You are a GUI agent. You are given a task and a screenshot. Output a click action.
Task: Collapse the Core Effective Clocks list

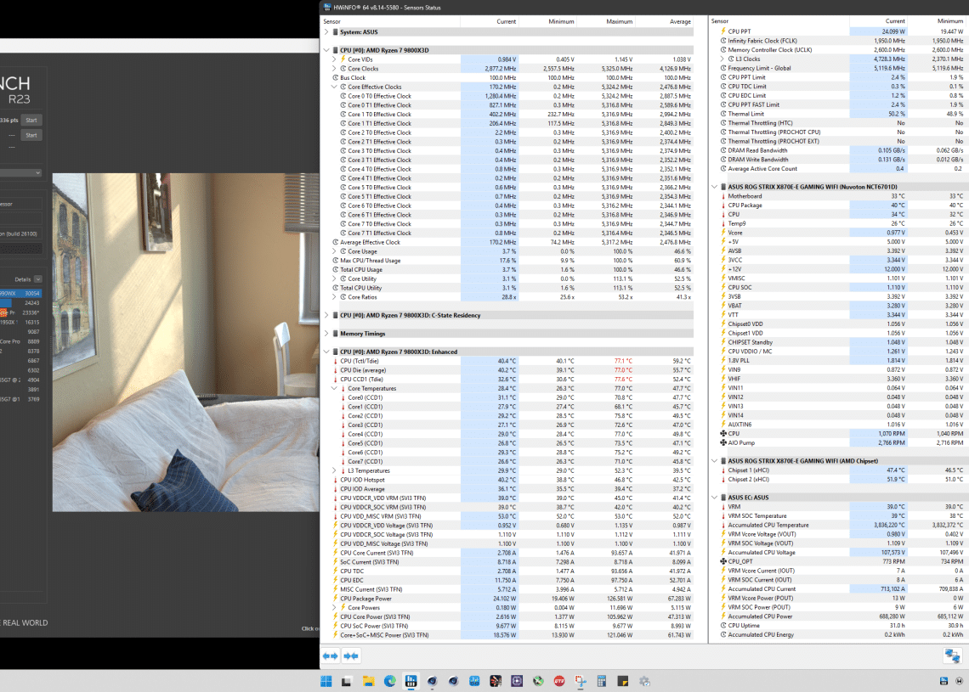click(x=334, y=87)
